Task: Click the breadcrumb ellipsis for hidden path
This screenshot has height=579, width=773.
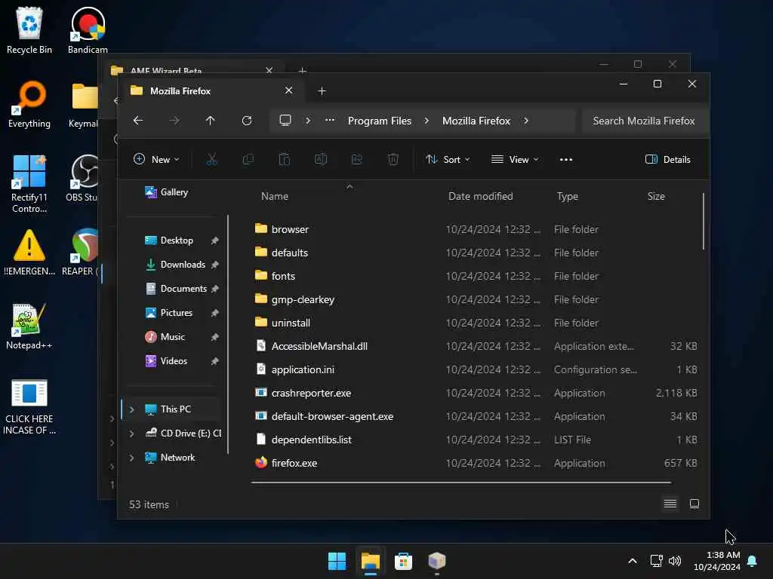Action: (x=330, y=121)
